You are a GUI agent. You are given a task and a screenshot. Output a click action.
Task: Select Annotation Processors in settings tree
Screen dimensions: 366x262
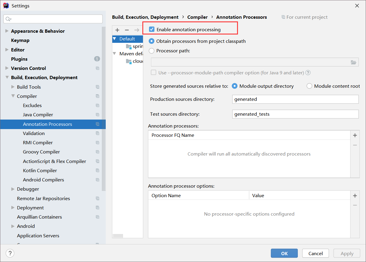coord(53,124)
